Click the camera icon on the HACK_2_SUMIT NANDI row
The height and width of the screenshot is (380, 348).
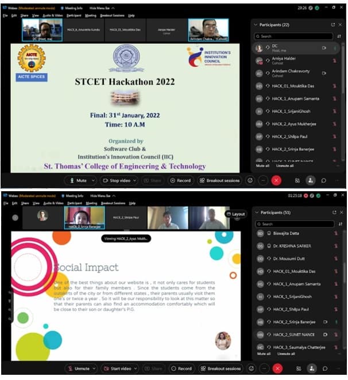coord(326,335)
